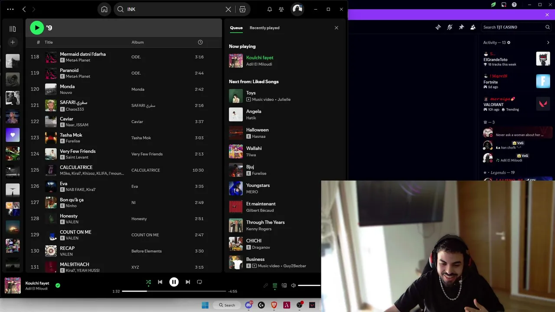The height and width of the screenshot is (312, 555).
Task: Click Search TJT CASINO field
Action: click(x=516, y=27)
